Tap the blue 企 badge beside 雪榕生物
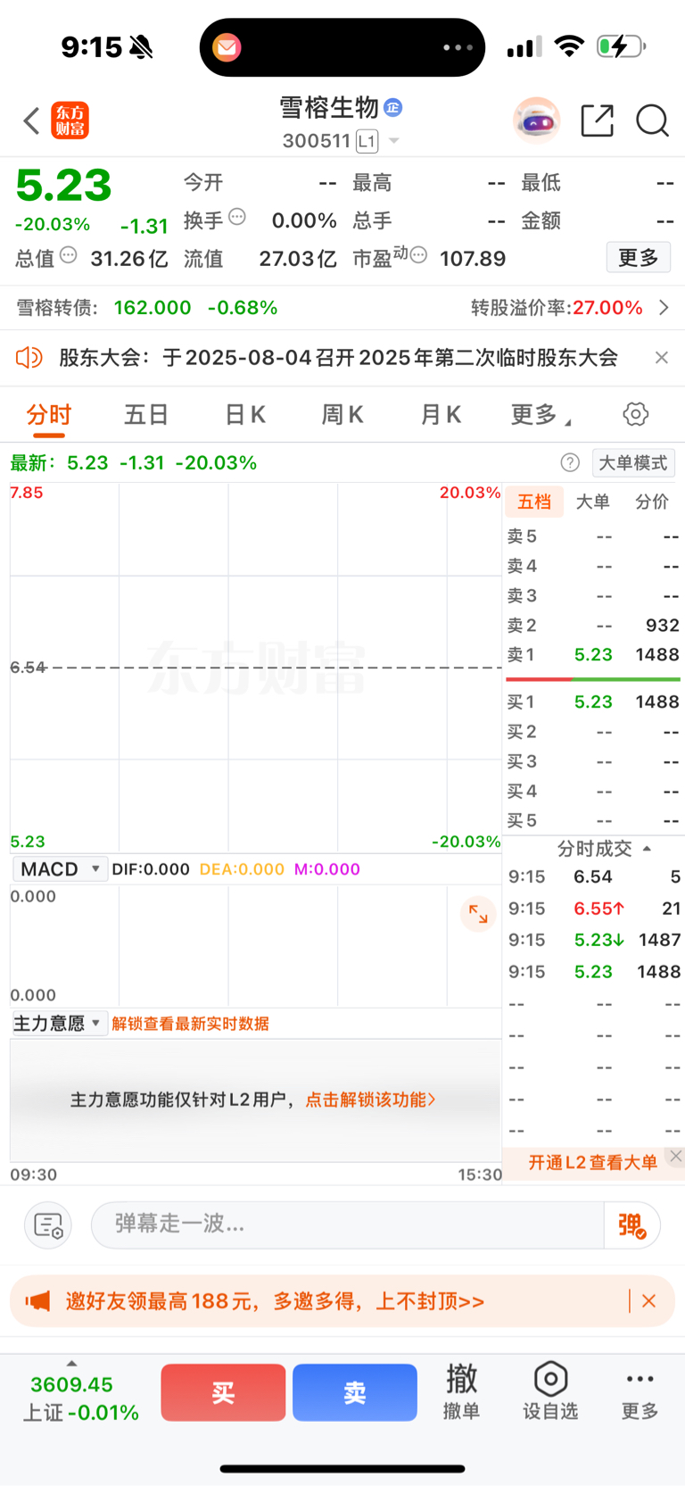Viewport: 685px width, 1486px height. [x=392, y=108]
